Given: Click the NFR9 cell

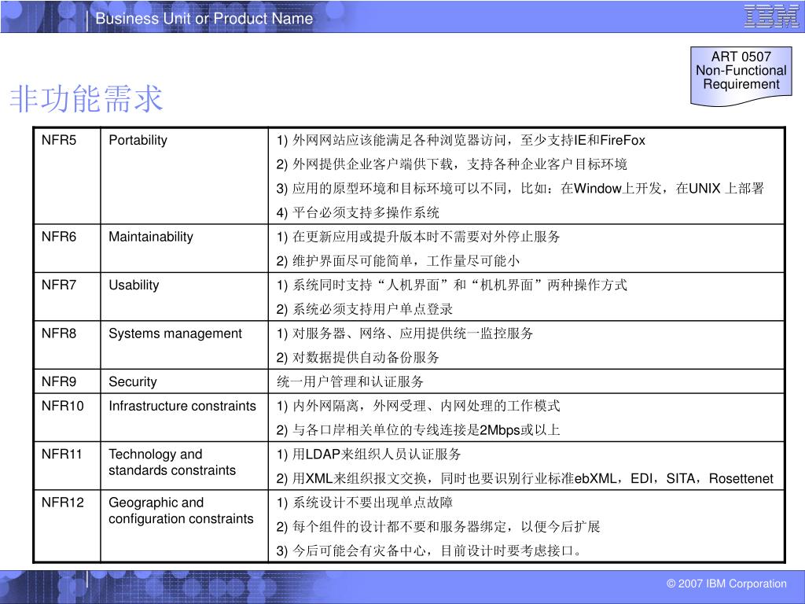Looking at the screenshot, I should (68, 381).
